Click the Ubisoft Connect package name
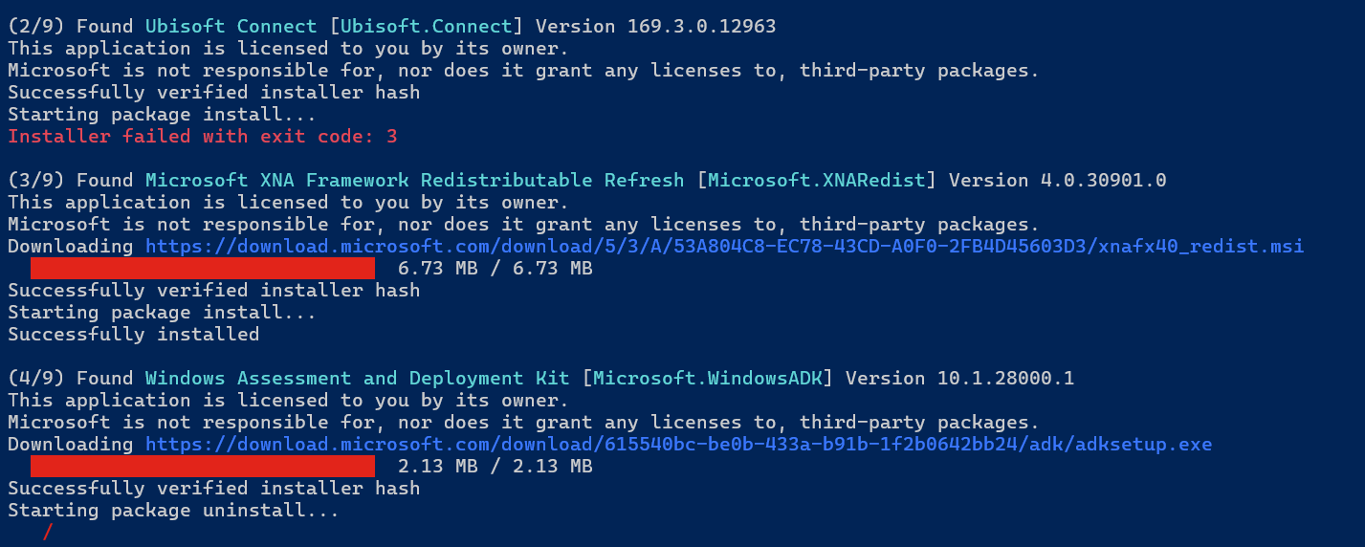Image resolution: width=1365 pixels, height=547 pixels. pyautogui.click(x=231, y=27)
